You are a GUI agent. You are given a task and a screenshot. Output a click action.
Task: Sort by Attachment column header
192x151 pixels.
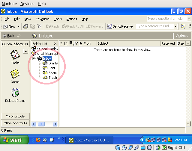point(81,43)
